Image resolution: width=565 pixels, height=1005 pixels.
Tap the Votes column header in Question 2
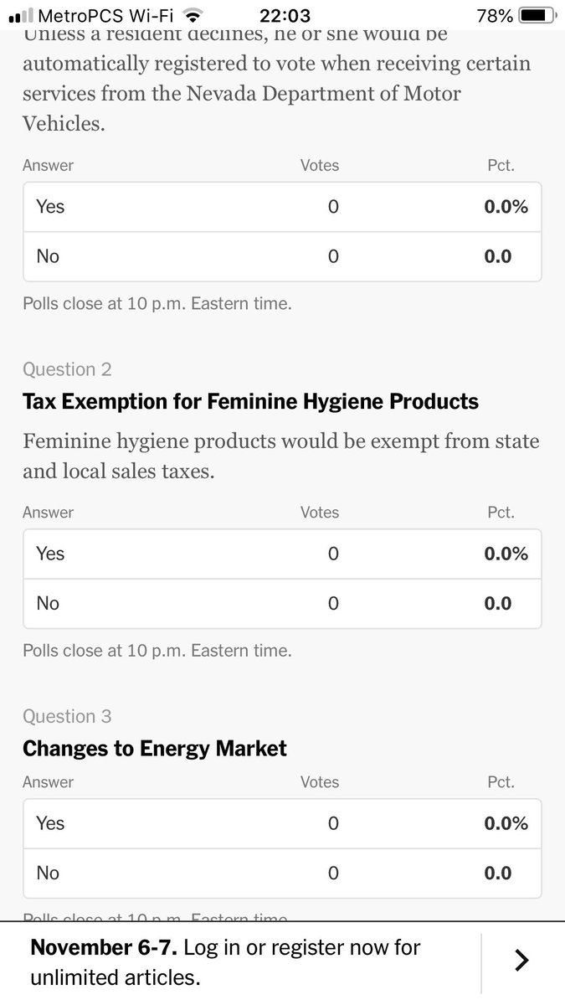click(x=320, y=512)
